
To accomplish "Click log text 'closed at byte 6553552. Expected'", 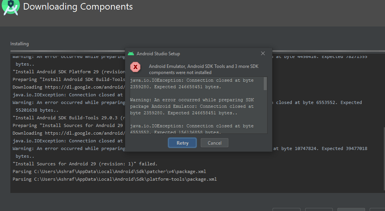I will (319, 102).
